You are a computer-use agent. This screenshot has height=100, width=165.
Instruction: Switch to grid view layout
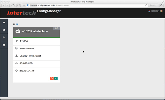tap(14, 24)
